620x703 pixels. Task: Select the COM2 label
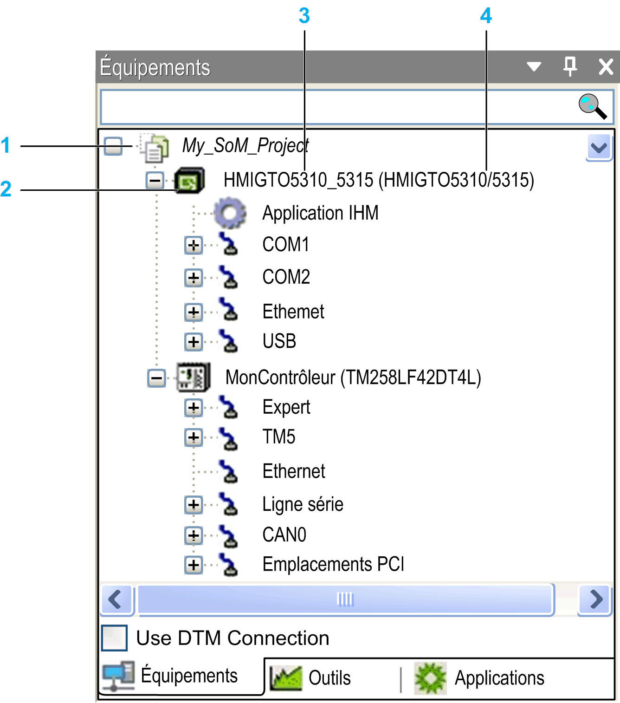pyautogui.click(x=286, y=277)
